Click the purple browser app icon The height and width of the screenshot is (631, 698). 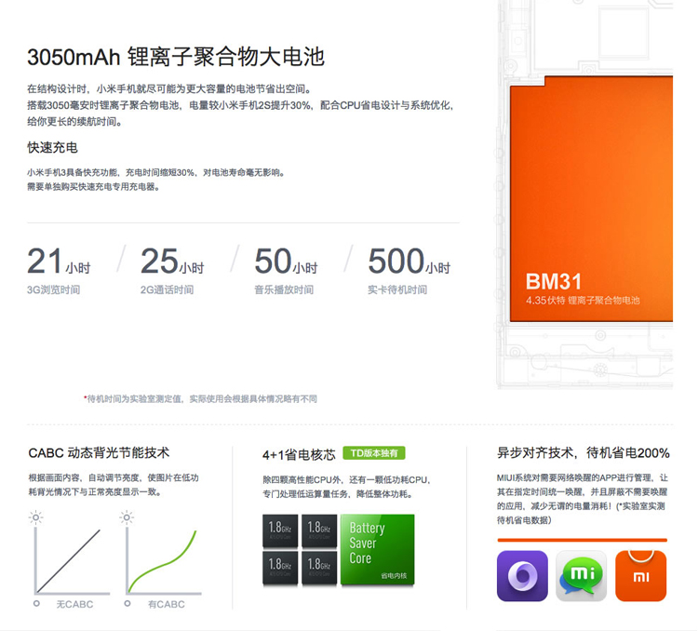point(522,576)
